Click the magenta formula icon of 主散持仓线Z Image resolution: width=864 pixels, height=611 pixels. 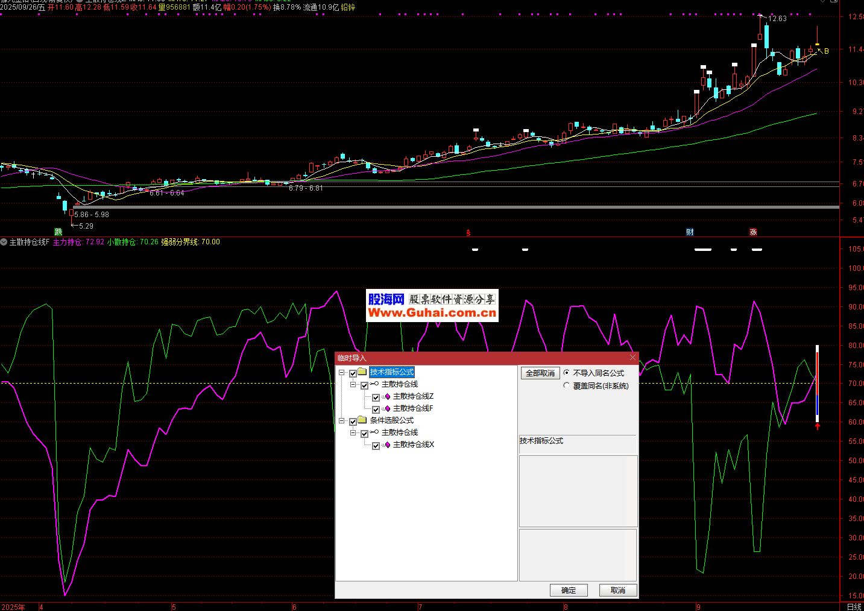tap(387, 396)
